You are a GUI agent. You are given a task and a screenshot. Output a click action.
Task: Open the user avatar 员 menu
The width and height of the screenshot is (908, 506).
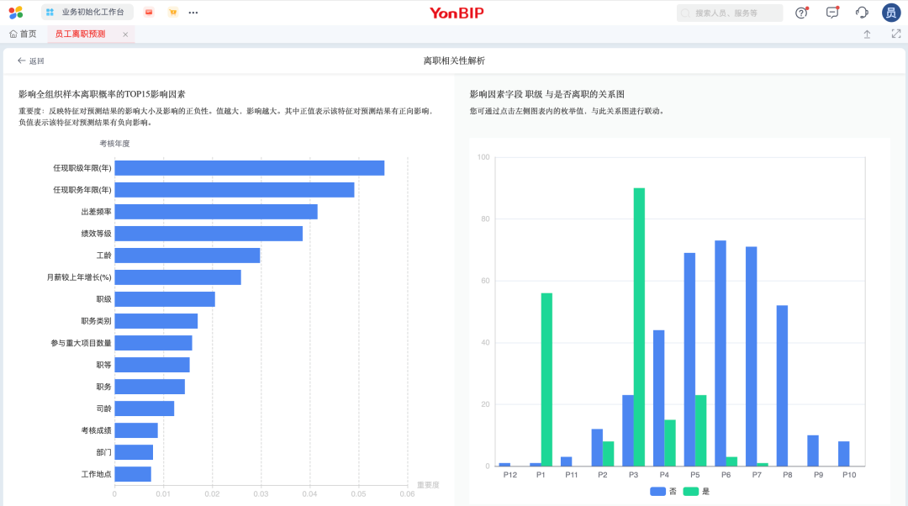point(891,13)
